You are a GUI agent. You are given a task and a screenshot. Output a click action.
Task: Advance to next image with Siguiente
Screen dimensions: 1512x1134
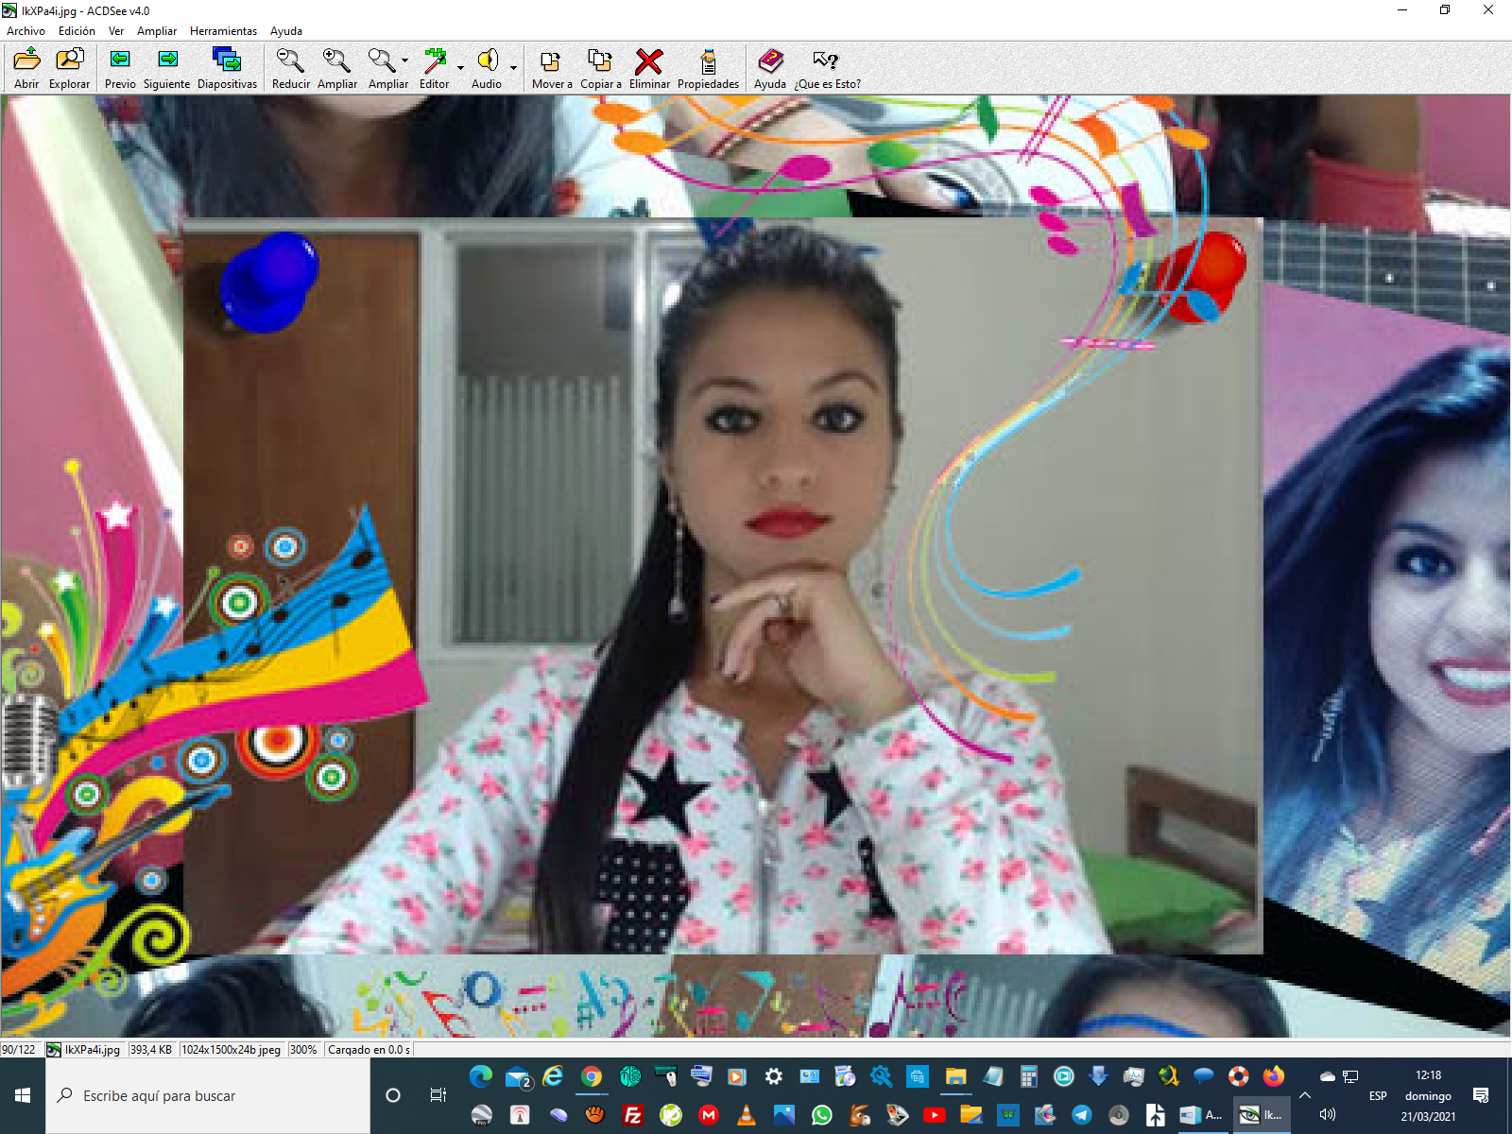pyautogui.click(x=167, y=61)
